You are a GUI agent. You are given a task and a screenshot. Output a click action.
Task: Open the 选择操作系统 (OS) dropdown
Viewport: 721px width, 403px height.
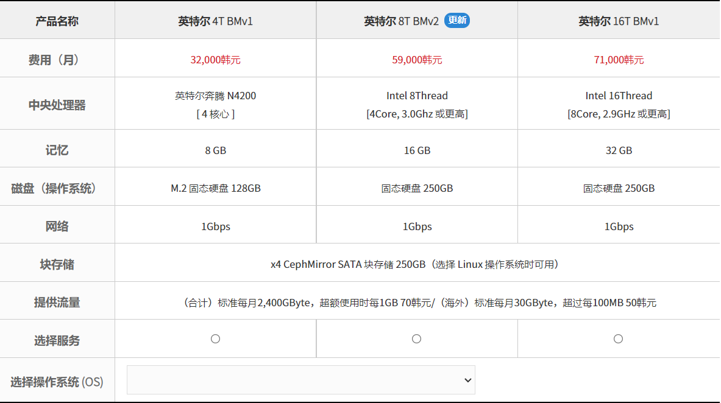(300, 380)
